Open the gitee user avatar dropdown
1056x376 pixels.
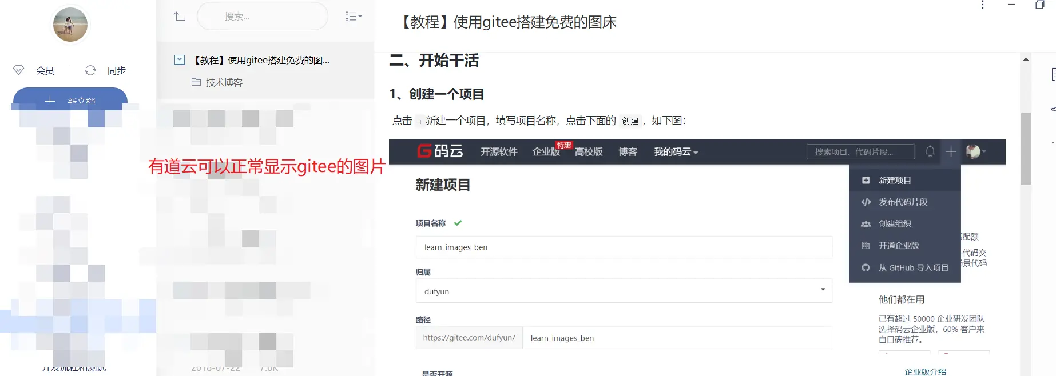975,151
